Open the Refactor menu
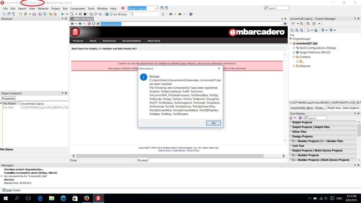The width and height of the screenshot is (361, 203). (43, 8)
